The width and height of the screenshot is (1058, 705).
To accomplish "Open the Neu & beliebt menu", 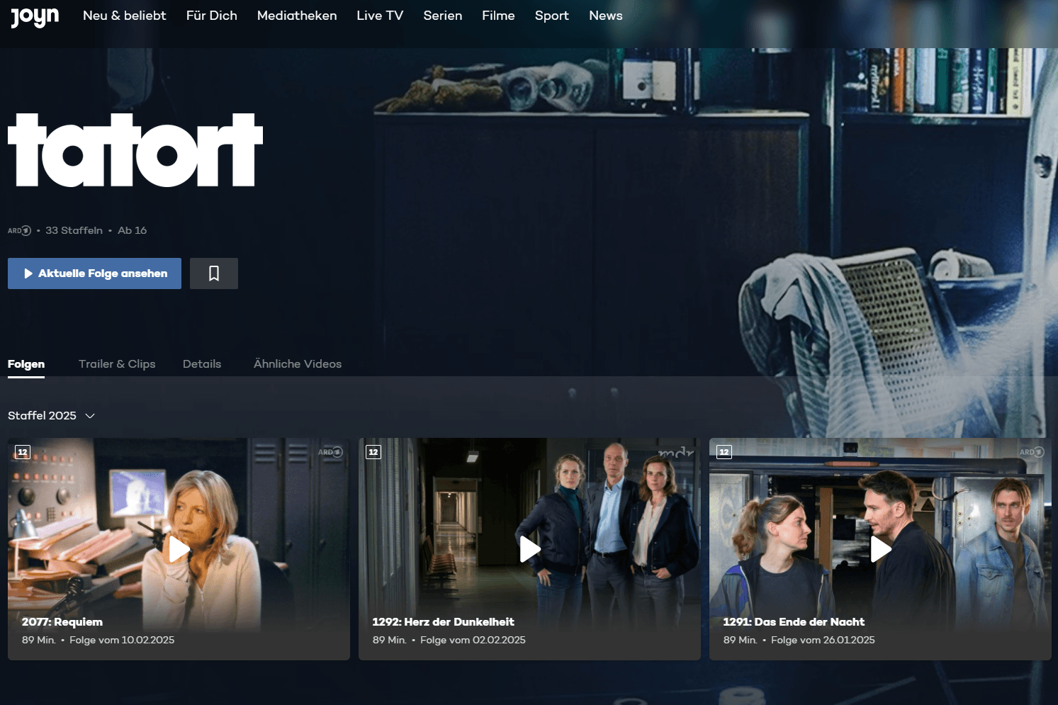I will click(x=125, y=16).
